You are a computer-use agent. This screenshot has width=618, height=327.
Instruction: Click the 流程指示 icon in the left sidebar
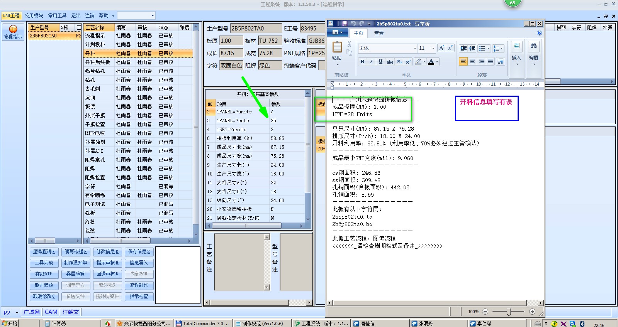click(13, 32)
